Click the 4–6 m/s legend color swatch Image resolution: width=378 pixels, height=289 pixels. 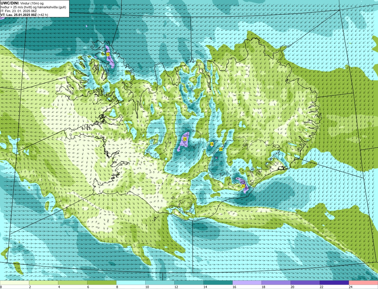click(73, 283)
